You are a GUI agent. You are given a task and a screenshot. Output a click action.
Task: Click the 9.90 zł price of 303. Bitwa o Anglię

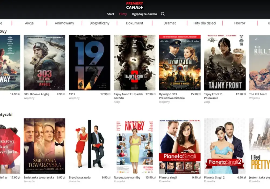tap(61, 94)
